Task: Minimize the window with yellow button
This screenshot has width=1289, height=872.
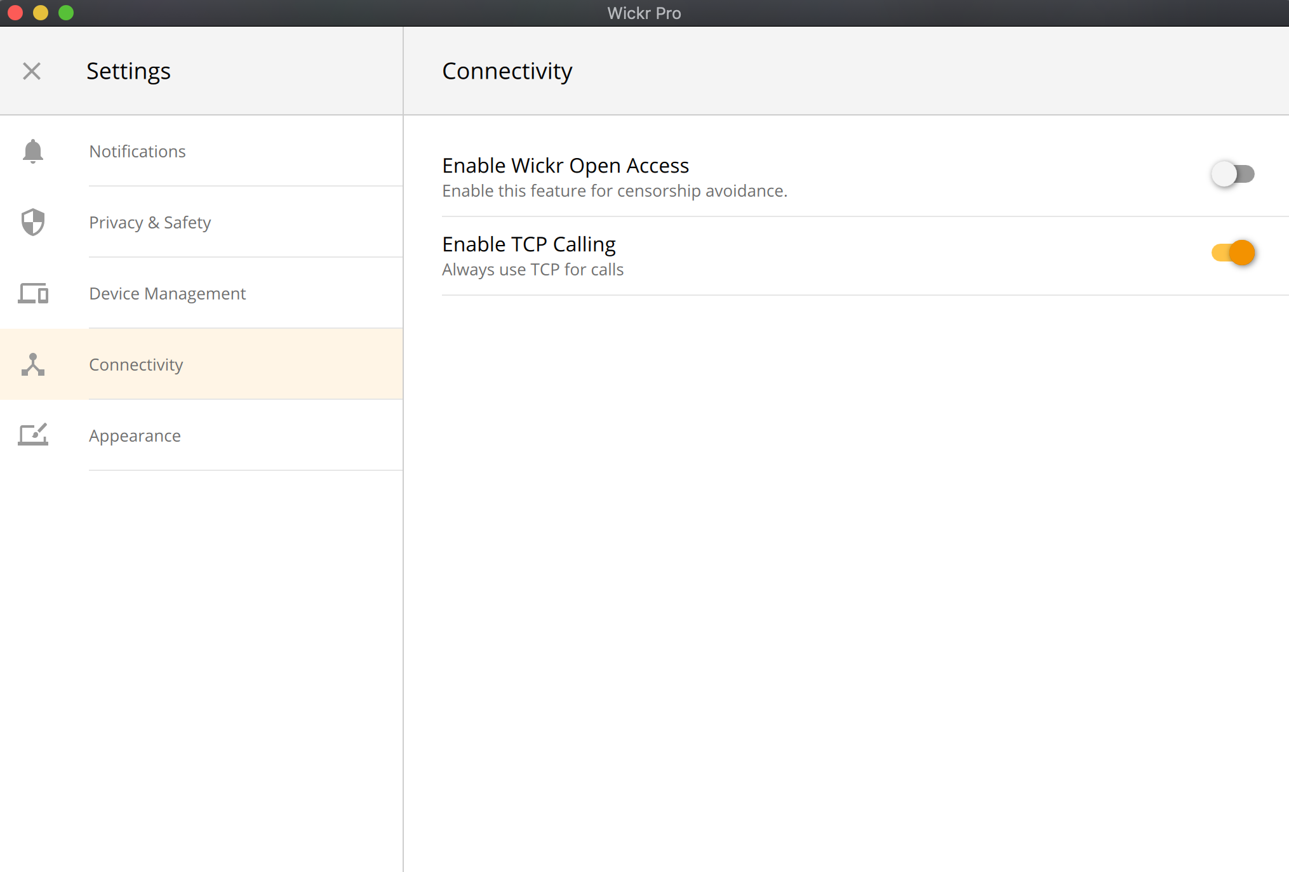Action: point(41,13)
